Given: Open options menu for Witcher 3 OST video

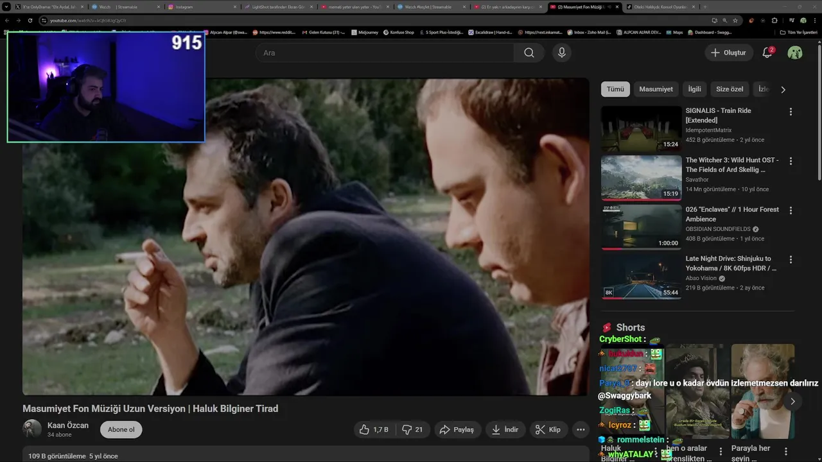Looking at the screenshot, I should pyautogui.click(x=791, y=161).
